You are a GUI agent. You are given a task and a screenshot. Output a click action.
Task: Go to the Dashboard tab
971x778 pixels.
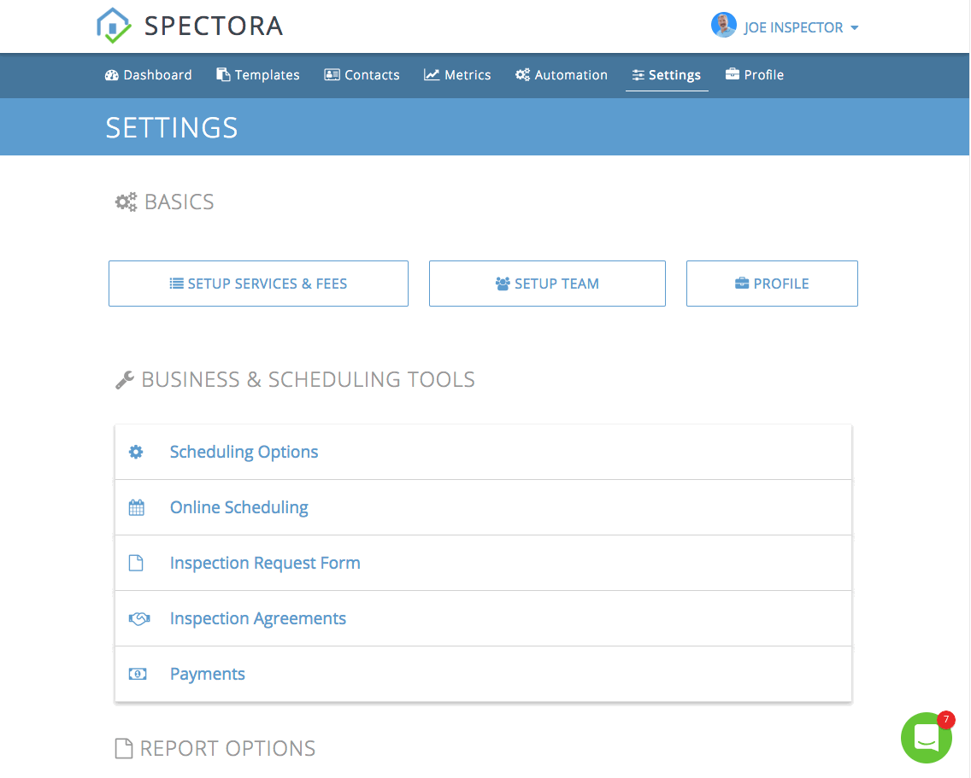[x=149, y=75]
